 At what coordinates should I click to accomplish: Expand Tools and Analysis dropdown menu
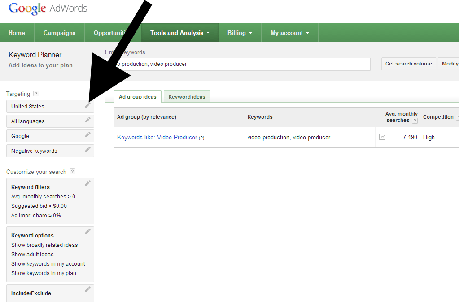(x=179, y=33)
